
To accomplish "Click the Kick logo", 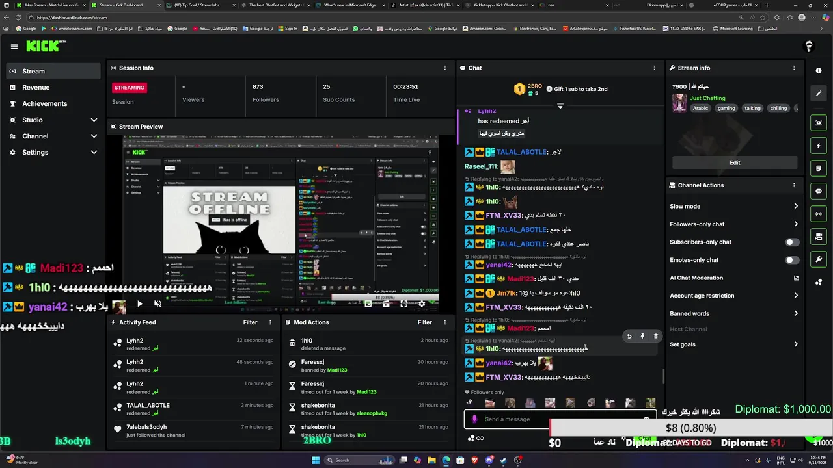I will tap(46, 46).
